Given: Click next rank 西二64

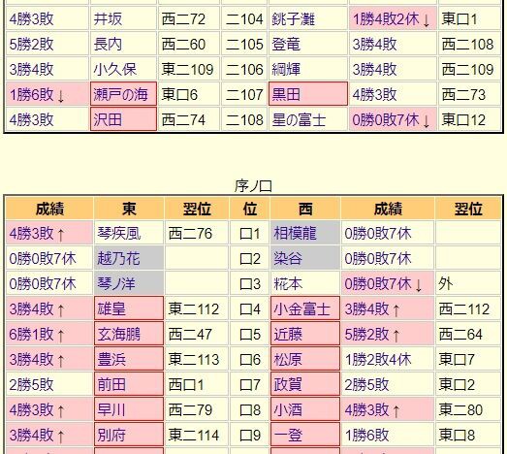Looking at the screenshot, I should (460, 335).
